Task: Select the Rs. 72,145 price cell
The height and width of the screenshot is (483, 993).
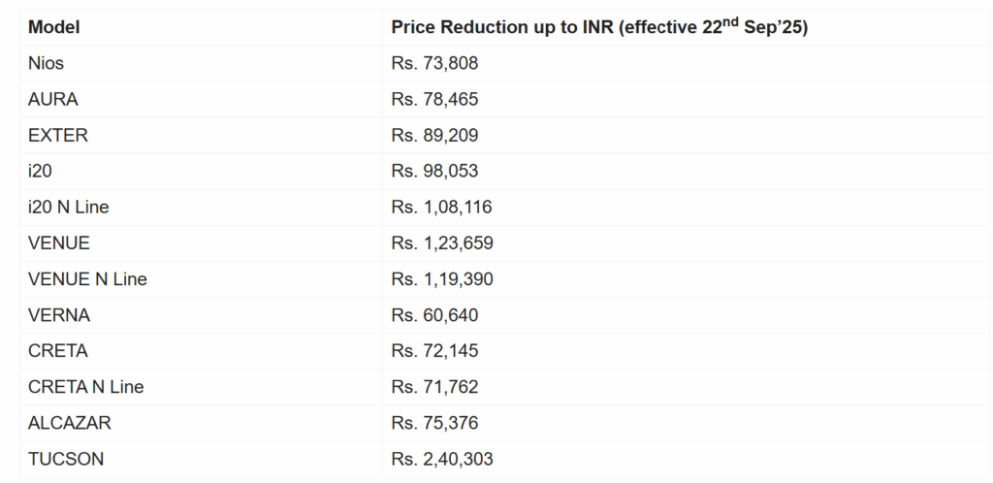Action: coord(434,351)
